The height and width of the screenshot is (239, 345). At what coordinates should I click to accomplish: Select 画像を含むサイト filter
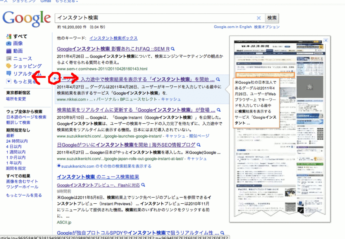pyautogui.click(x=22, y=181)
